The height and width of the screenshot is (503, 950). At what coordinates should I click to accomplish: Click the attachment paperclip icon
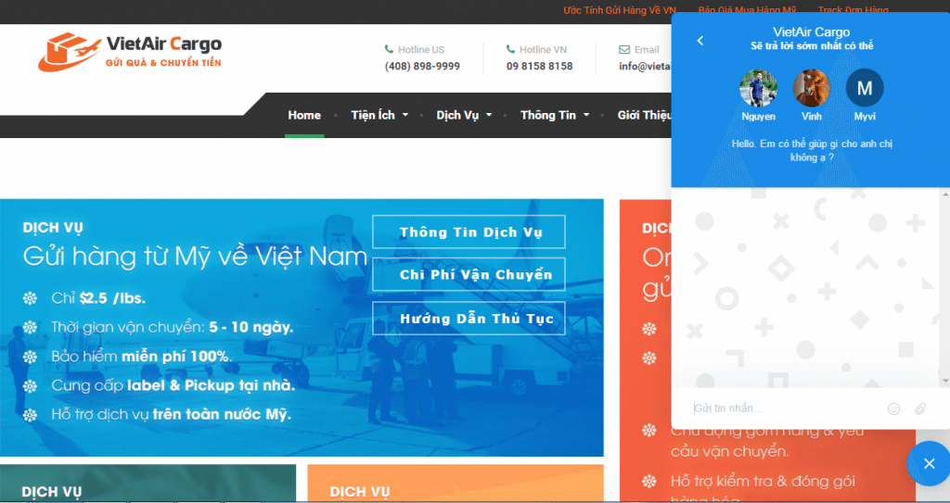pyautogui.click(x=920, y=409)
